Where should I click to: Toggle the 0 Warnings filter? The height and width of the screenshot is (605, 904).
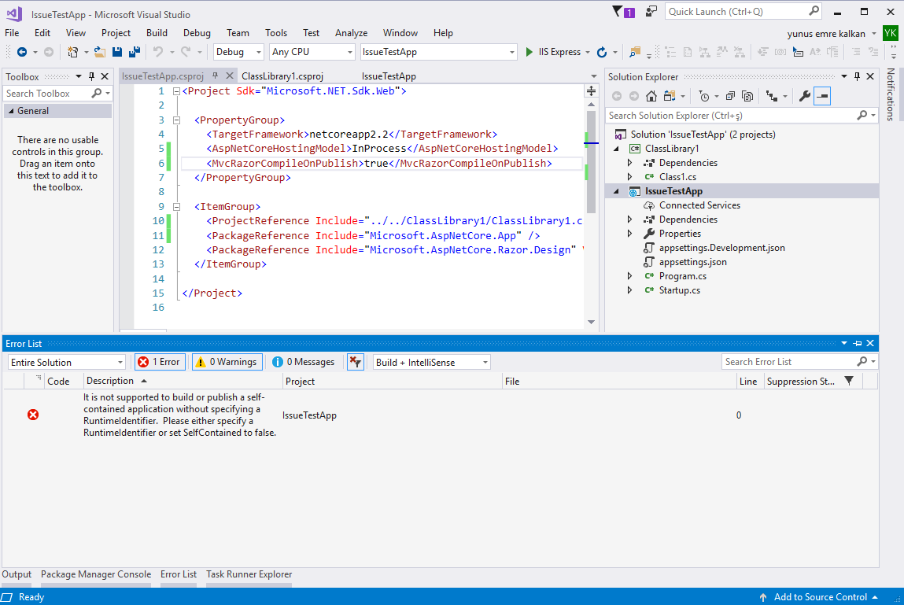227,362
